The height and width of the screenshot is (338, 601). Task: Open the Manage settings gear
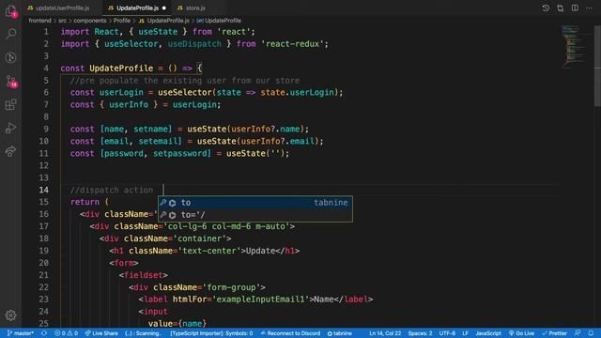(x=10, y=315)
